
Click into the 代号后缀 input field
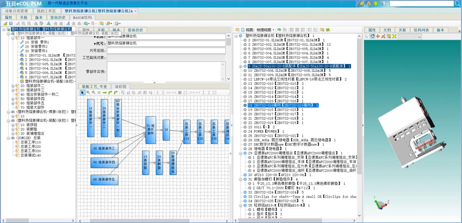click(x=167, y=50)
